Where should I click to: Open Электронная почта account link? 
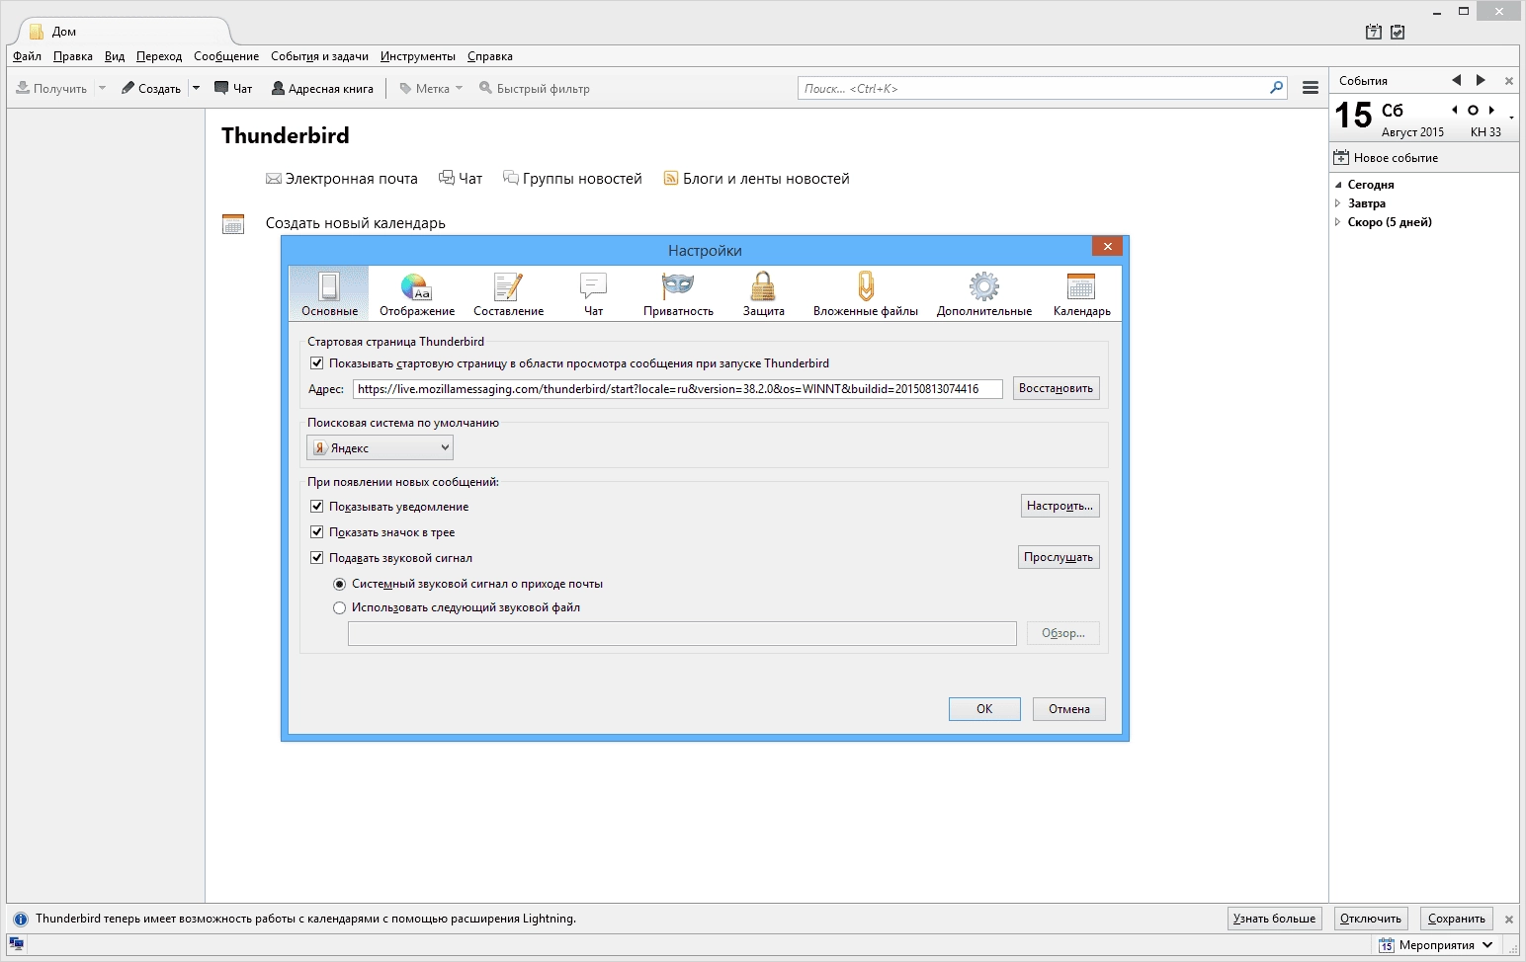tap(342, 179)
